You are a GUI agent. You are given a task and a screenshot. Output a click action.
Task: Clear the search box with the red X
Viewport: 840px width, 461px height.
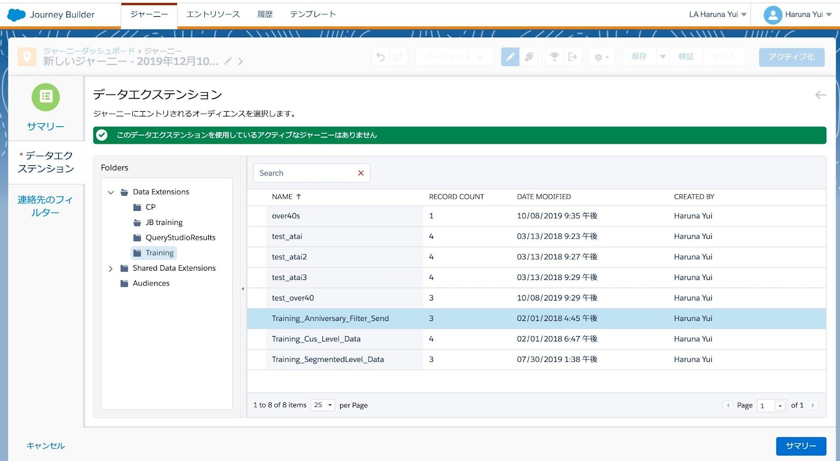coord(361,173)
